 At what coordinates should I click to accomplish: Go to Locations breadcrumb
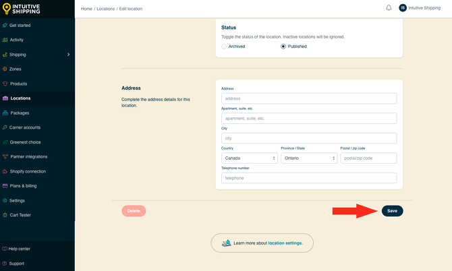(x=105, y=9)
